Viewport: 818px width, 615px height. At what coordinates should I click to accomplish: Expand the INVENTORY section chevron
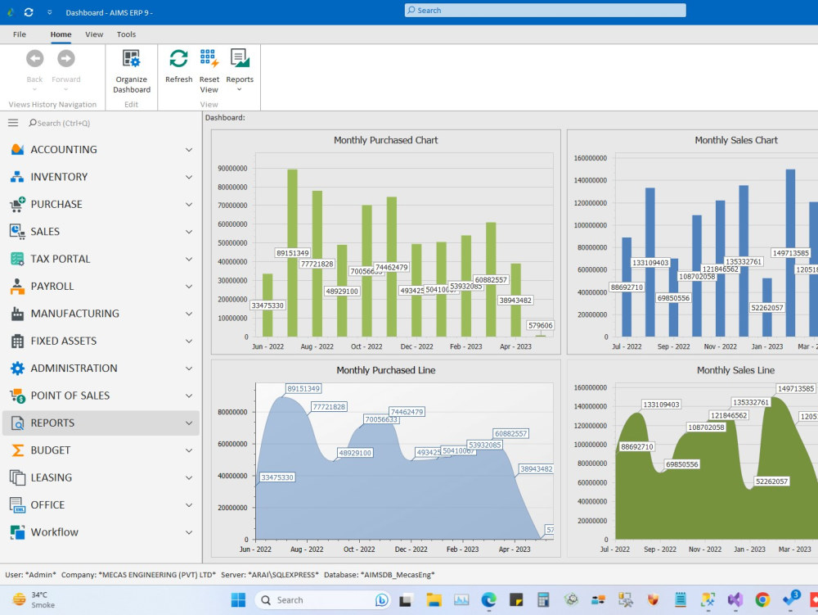189,177
